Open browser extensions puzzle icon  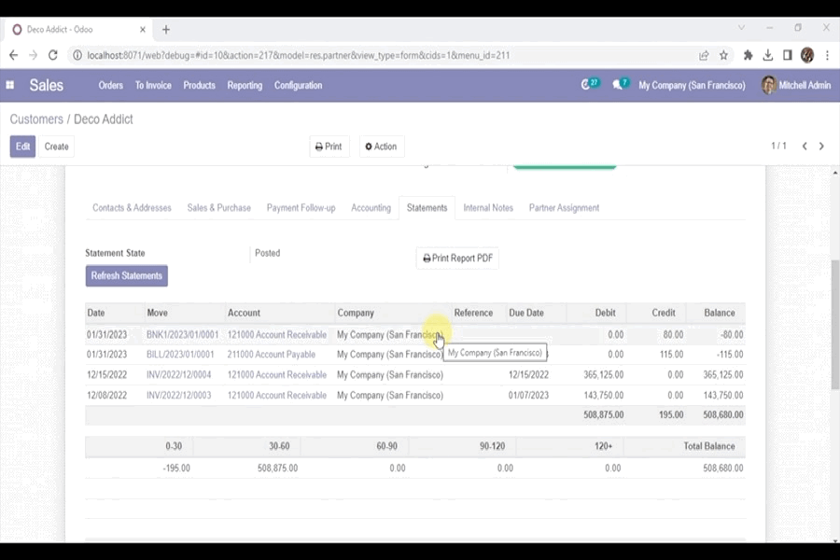(748, 55)
